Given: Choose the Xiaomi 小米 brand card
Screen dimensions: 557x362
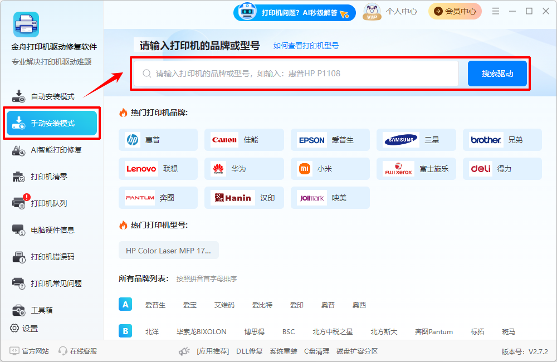Looking at the screenshot, I should (330, 169).
